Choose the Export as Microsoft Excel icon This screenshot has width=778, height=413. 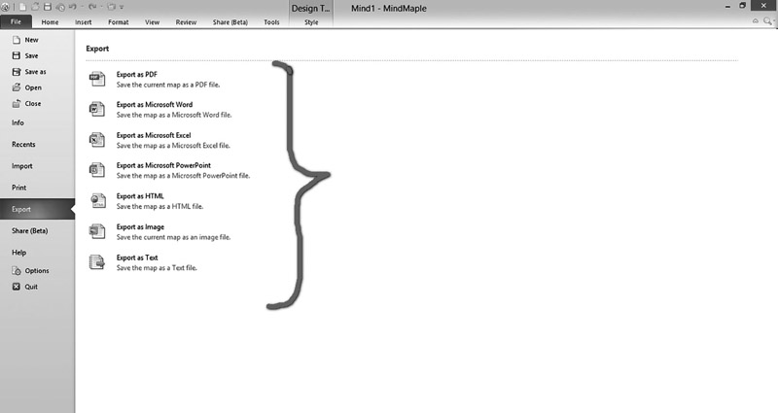click(96, 140)
